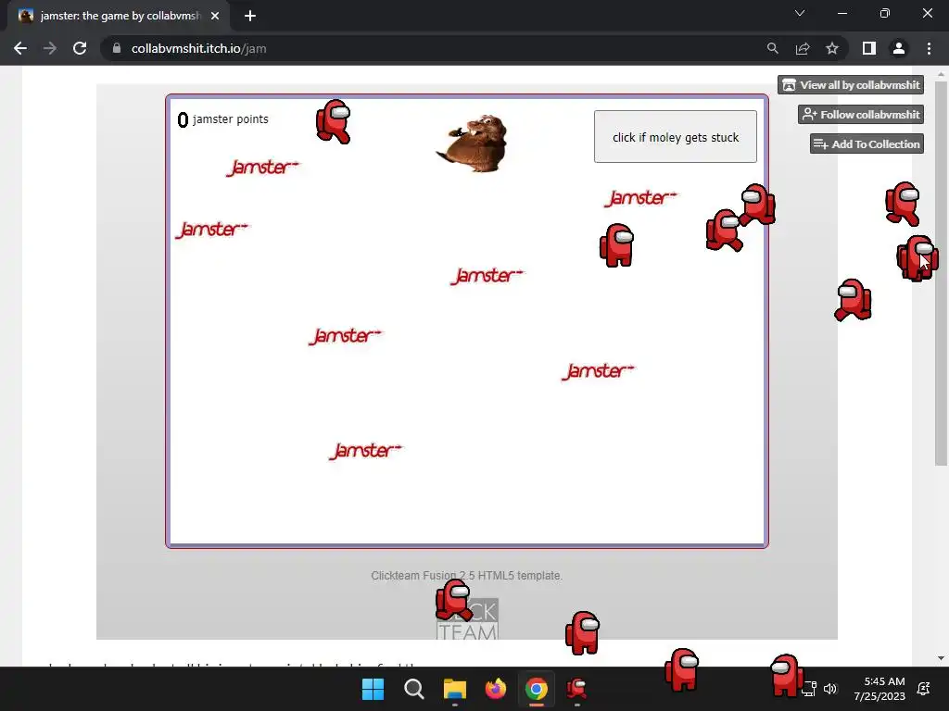This screenshot has width=949, height=711.
Task: Click the red crewmate app in the taskbar
Action: tap(576, 689)
